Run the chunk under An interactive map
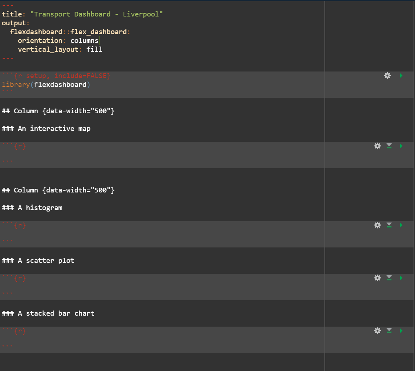 point(401,146)
